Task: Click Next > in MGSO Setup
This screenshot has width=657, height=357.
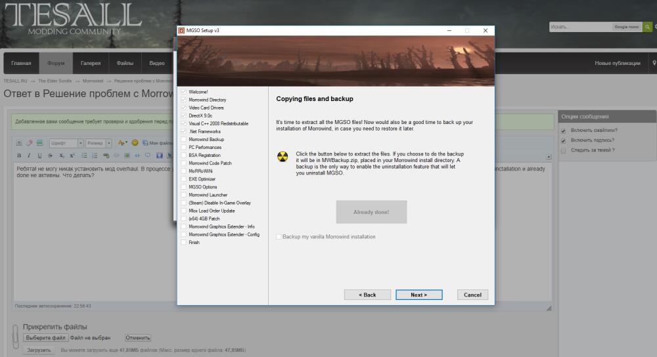Action: 419,295
